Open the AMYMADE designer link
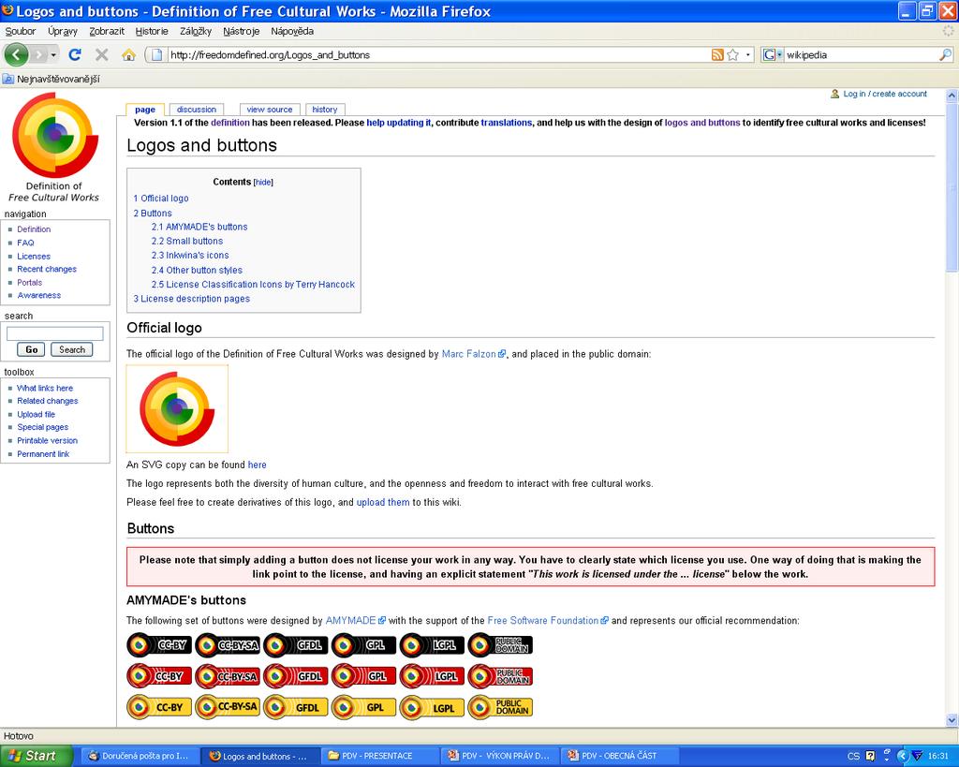The width and height of the screenshot is (959, 767). [x=350, y=620]
